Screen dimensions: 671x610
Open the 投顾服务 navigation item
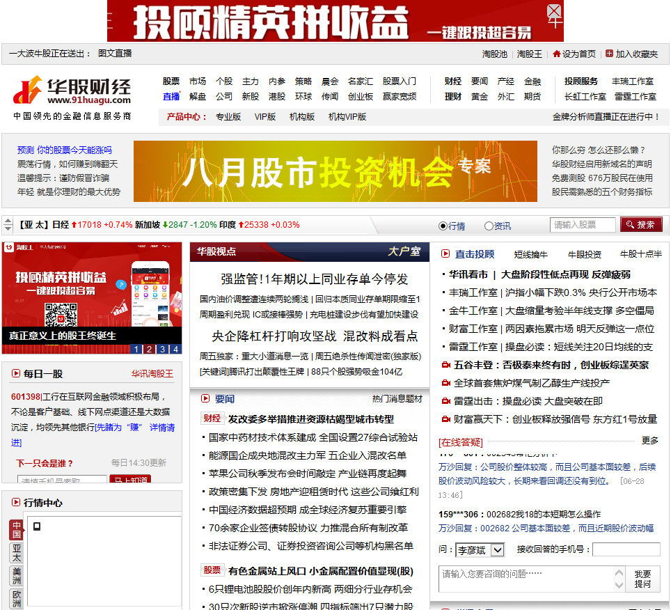click(581, 81)
